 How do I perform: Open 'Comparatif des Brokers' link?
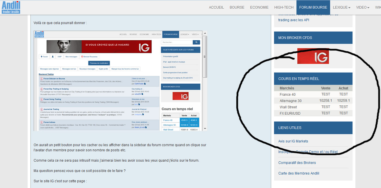(x=297, y=162)
